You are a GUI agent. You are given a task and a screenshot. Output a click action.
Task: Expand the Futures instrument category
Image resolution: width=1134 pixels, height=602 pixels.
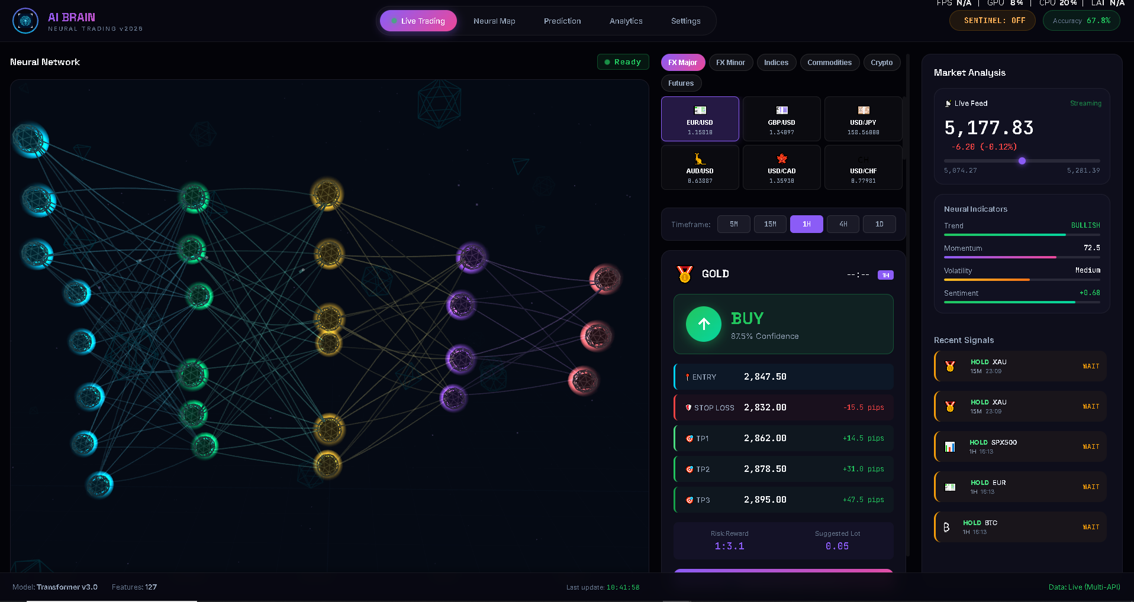[x=681, y=83]
